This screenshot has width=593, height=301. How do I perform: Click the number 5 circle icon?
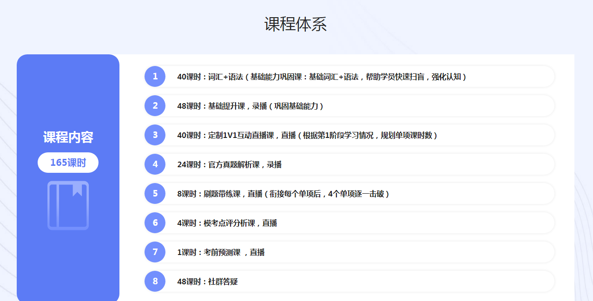[x=155, y=194]
